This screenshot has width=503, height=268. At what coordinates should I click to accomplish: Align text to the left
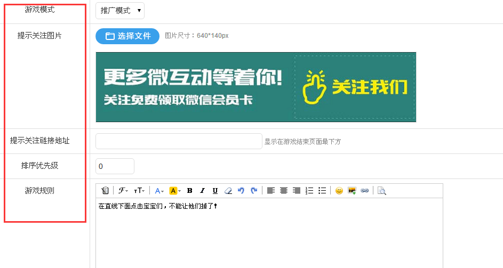[271, 191]
